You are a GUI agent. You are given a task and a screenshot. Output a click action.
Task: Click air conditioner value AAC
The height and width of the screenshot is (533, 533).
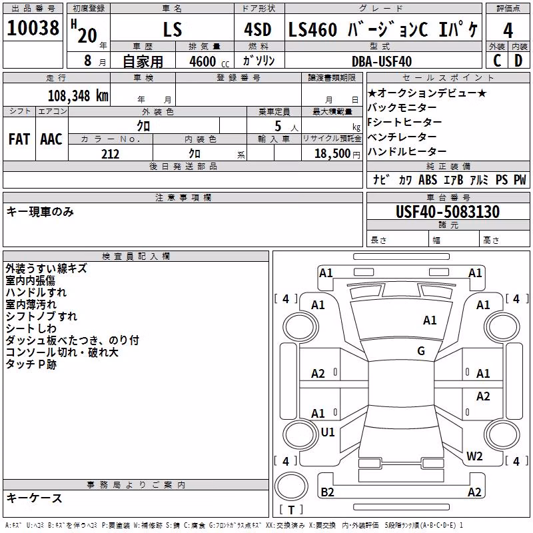(51, 139)
